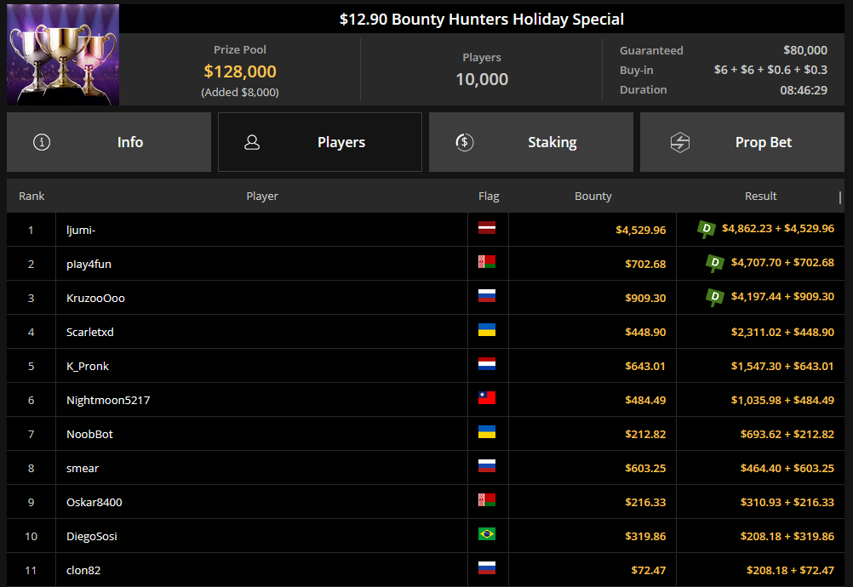Click the Netherlands flag next to K_Pronk
The image size is (853, 587).
pyautogui.click(x=487, y=365)
